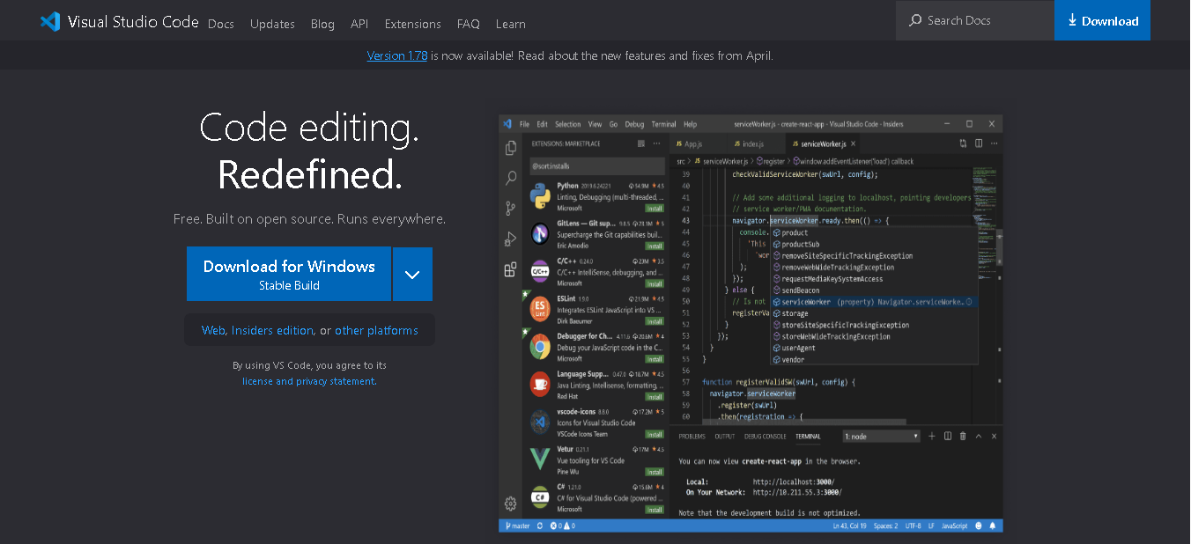Open the "1: node" terminal dropdown
The image size is (1191, 544).
(x=881, y=436)
